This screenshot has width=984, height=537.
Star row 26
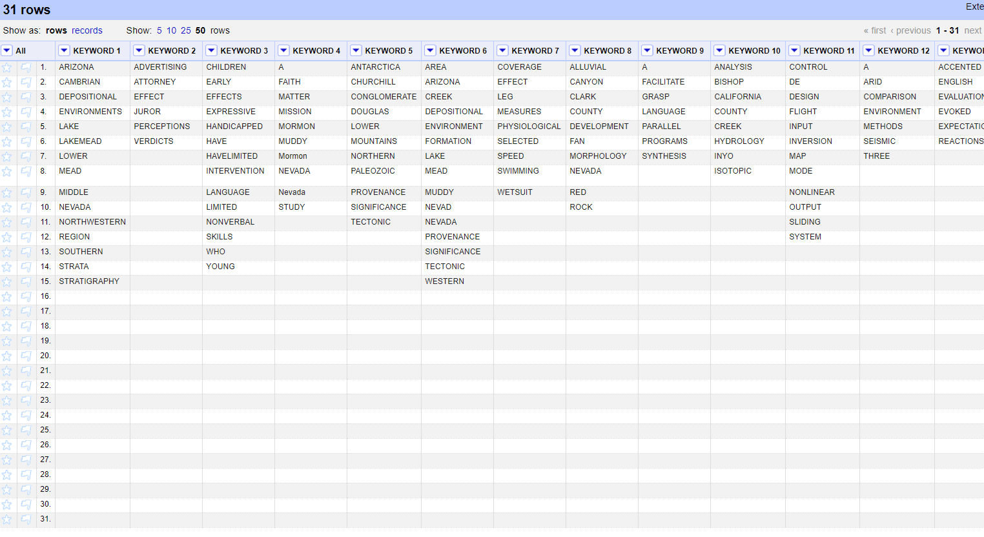pos(6,445)
